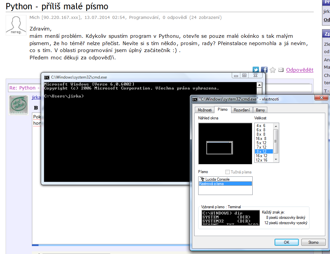Switch to the Písmo tab
This screenshot has height=254, width=330.
(223, 109)
